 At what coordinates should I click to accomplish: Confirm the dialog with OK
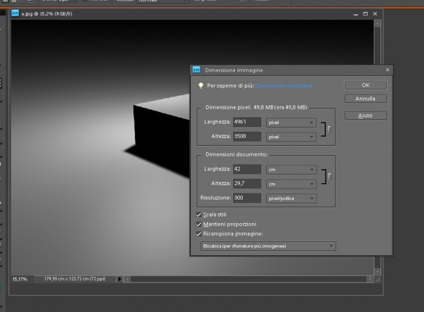(366, 85)
